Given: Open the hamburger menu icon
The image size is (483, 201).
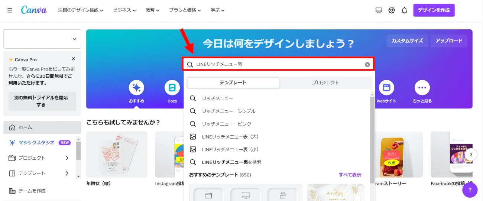Looking at the screenshot, I should (x=10, y=10).
